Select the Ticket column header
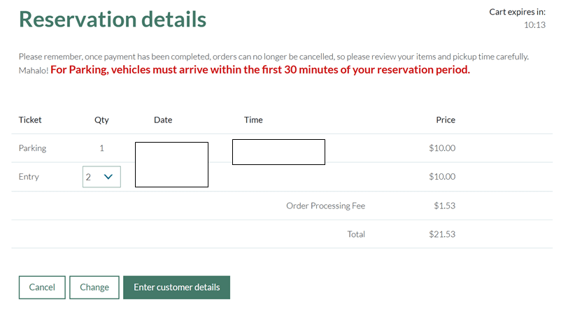This screenshot has width=561, height=323. pyautogui.click(x=30, y=120)
